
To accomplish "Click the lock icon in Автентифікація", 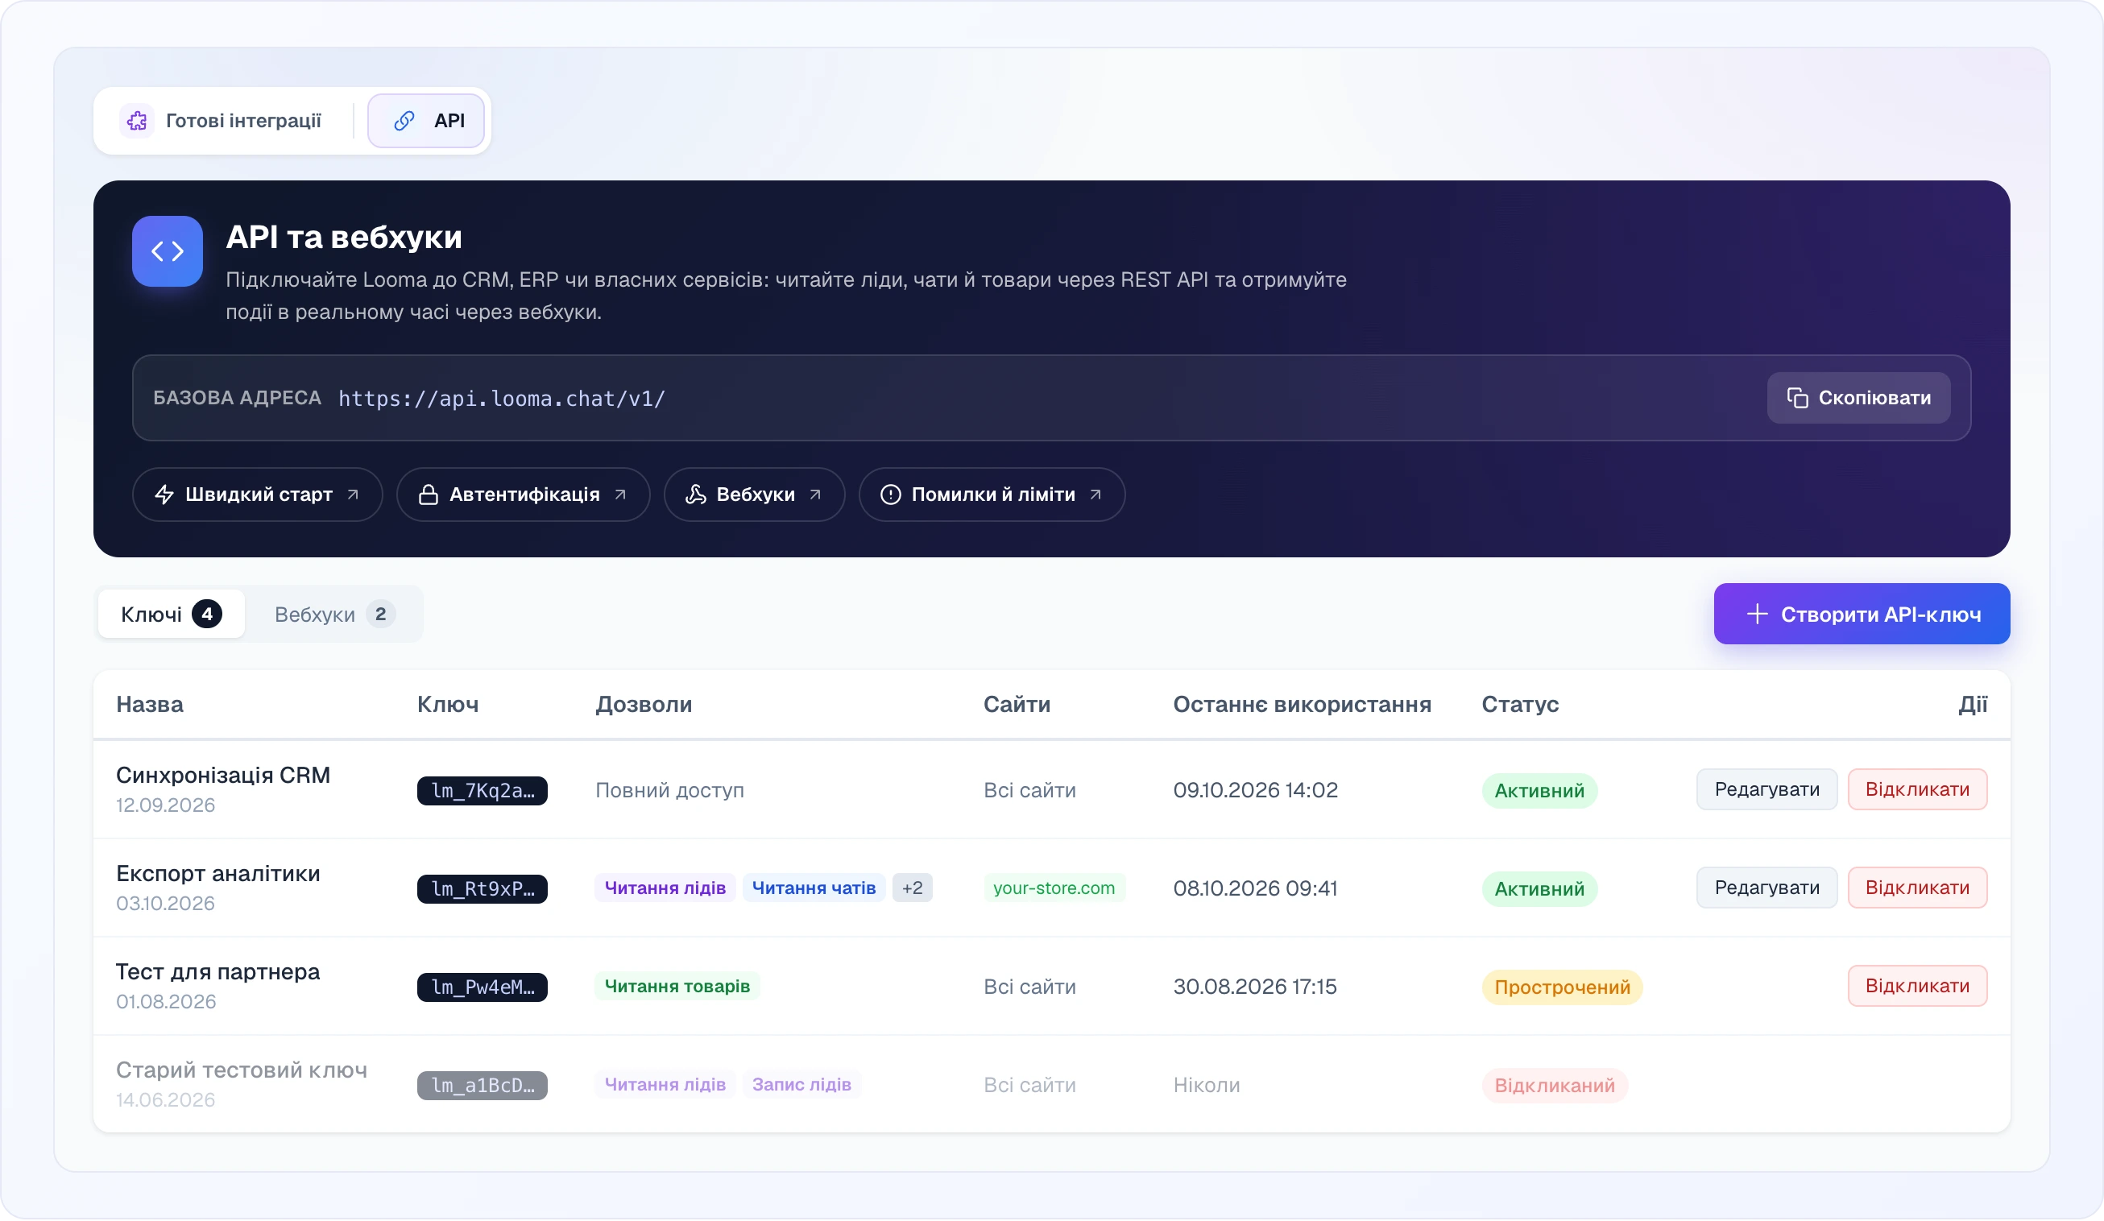I will [x=429, y=495].
